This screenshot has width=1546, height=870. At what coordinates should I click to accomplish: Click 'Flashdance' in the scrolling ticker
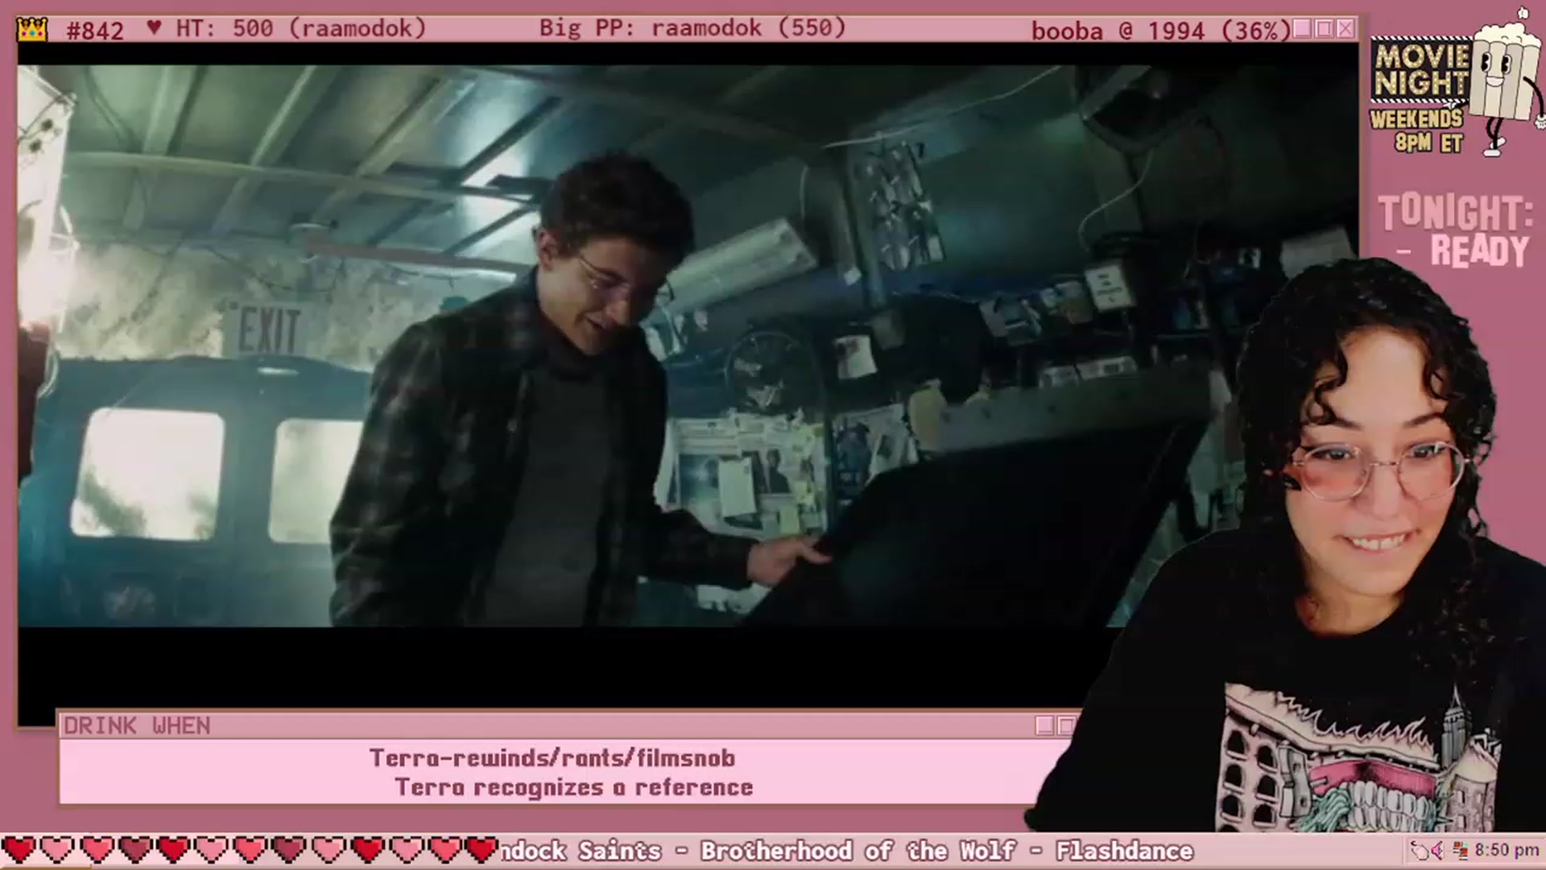tap(1124, 851)
